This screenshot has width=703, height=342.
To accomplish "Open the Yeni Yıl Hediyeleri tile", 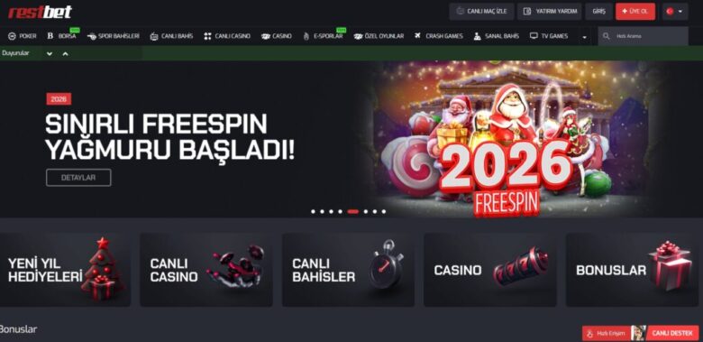I will [x=65, y=270].
